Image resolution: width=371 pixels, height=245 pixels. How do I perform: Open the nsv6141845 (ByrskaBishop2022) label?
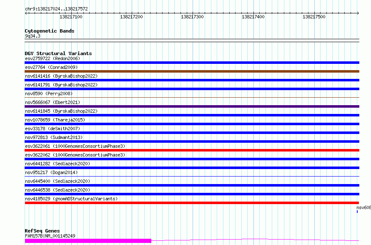[61, 111]
